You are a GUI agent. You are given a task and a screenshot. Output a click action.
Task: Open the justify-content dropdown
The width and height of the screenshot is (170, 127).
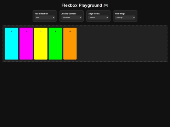(x=71, y=18)
